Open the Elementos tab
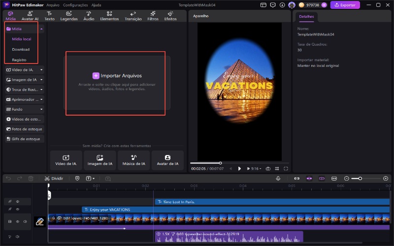394x246 pixels. click(109, 16)
